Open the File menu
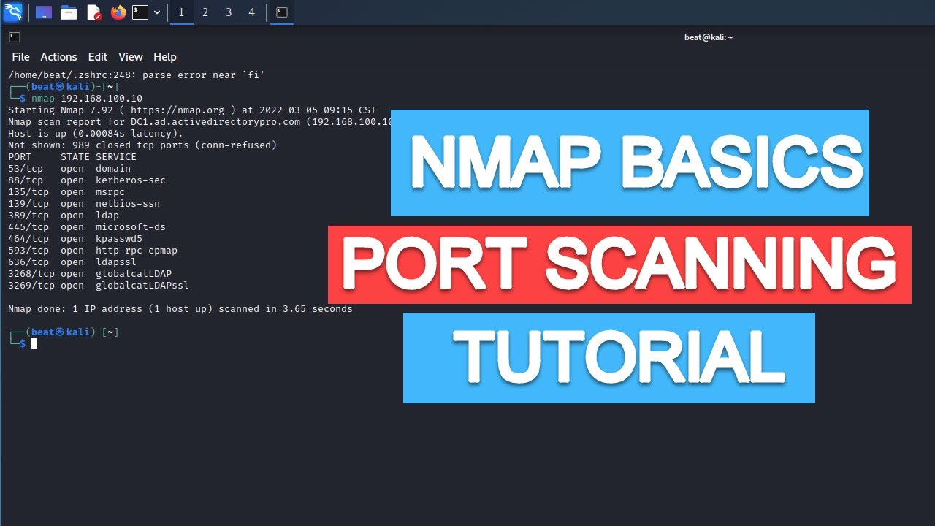 pyautogui.click(x=20, y=57)
